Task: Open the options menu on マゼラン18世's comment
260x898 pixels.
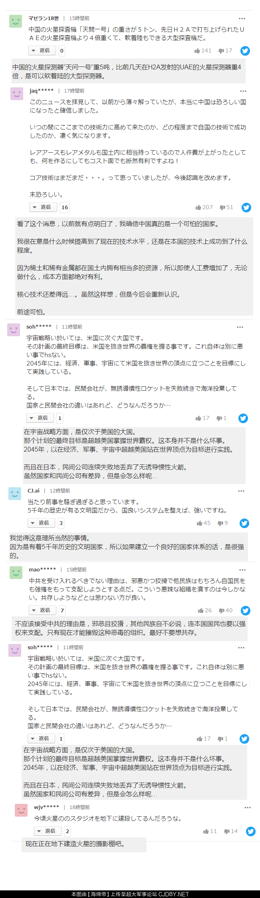Action: [242, 18]
